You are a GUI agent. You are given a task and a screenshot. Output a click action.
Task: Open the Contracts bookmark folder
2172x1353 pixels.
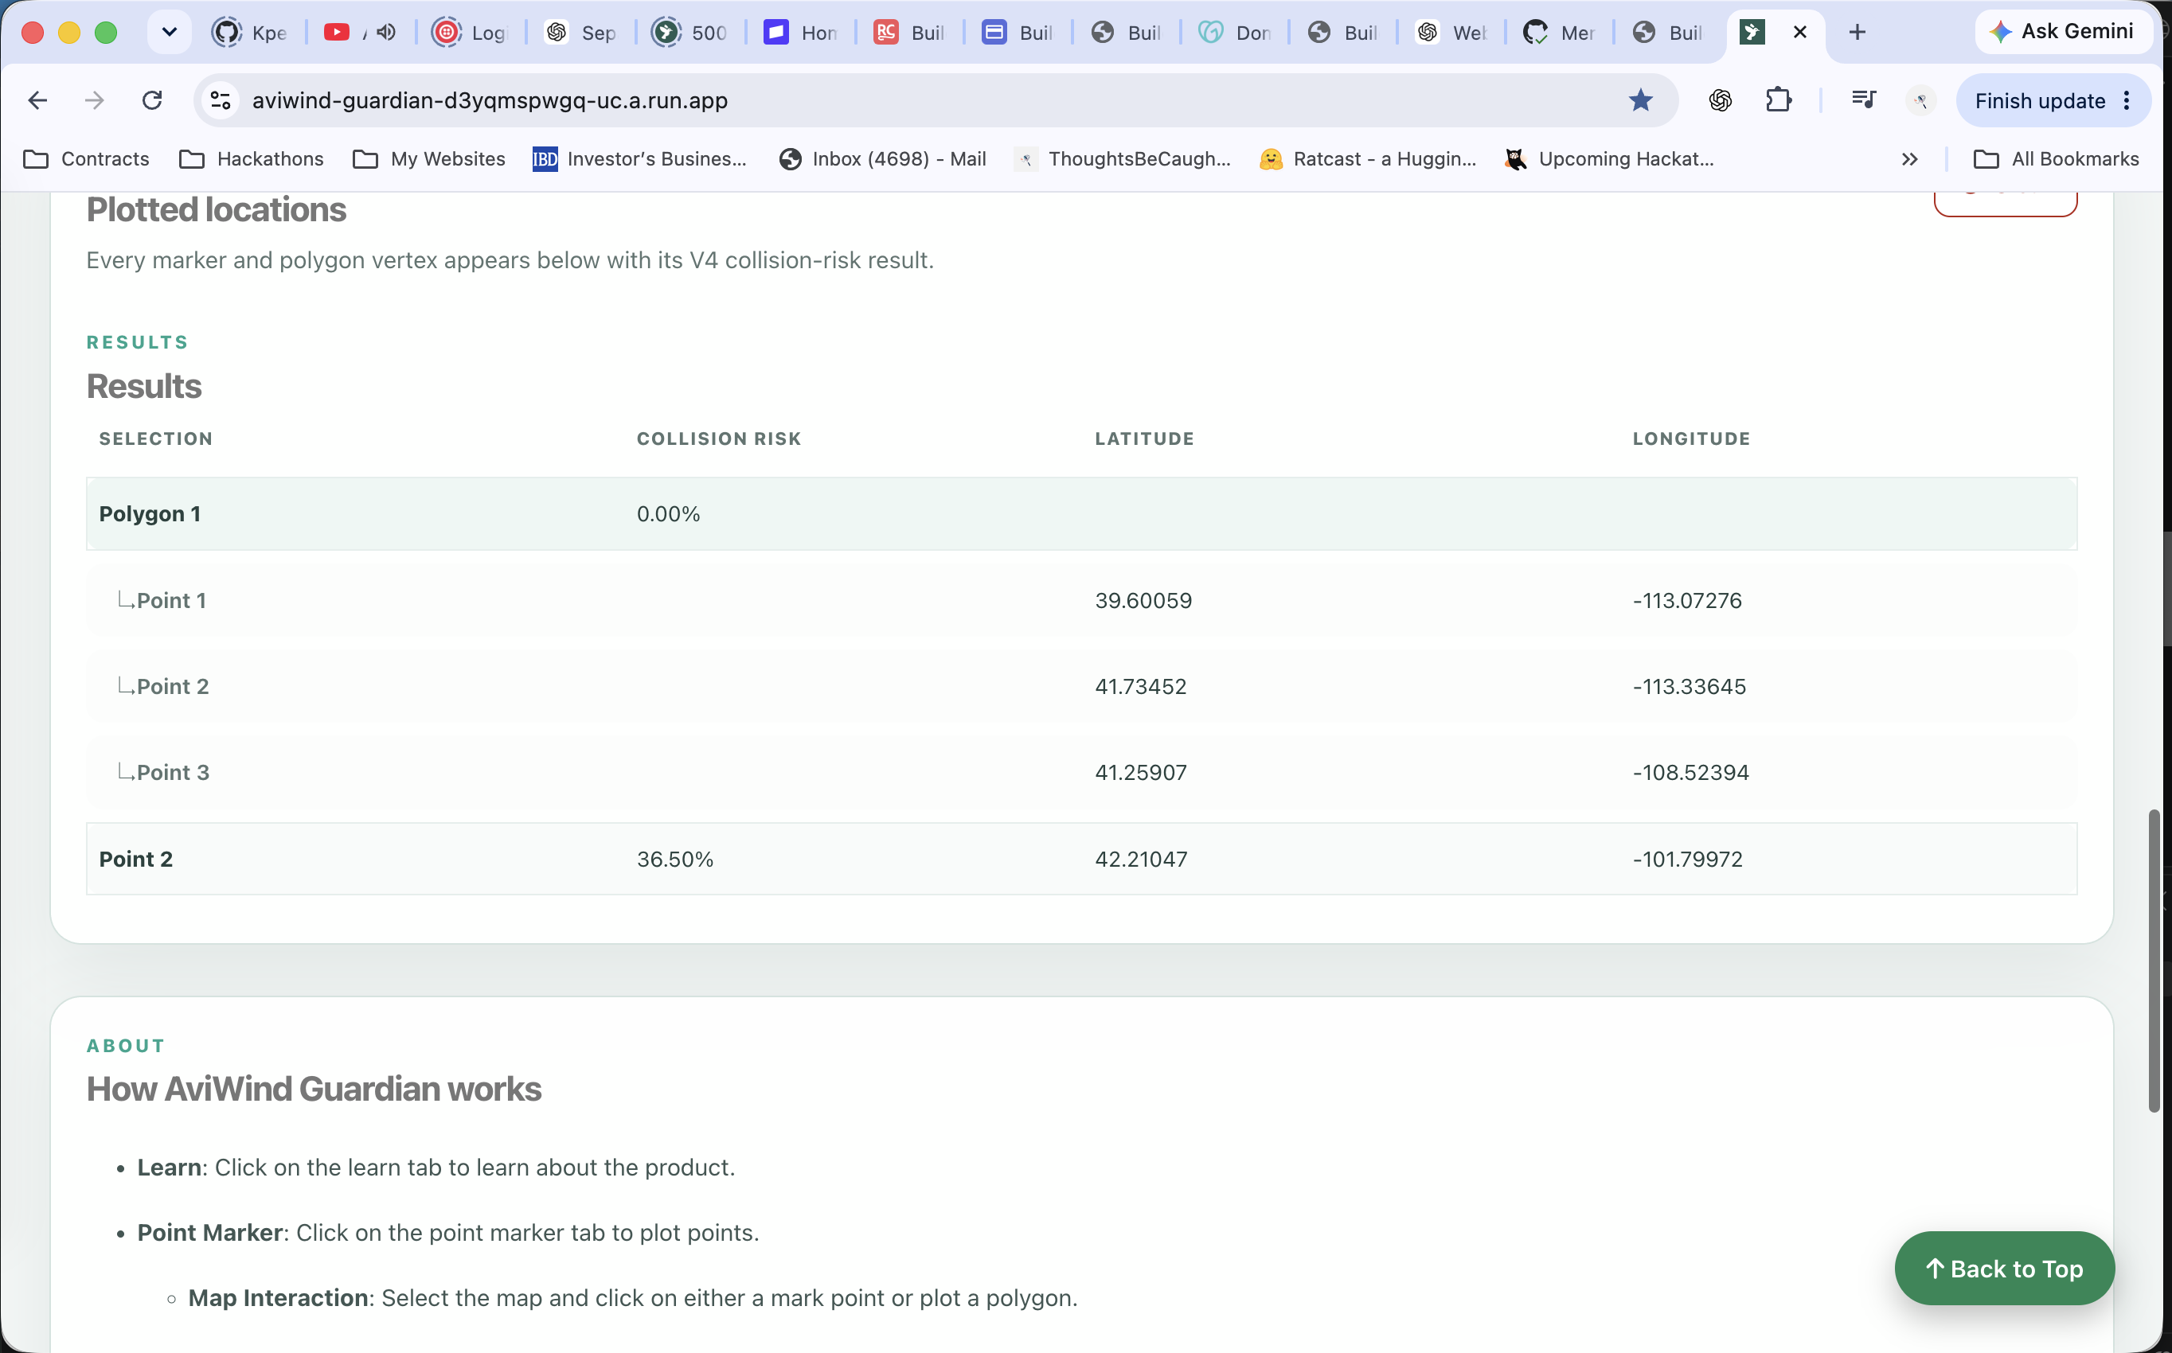(86, 159)
